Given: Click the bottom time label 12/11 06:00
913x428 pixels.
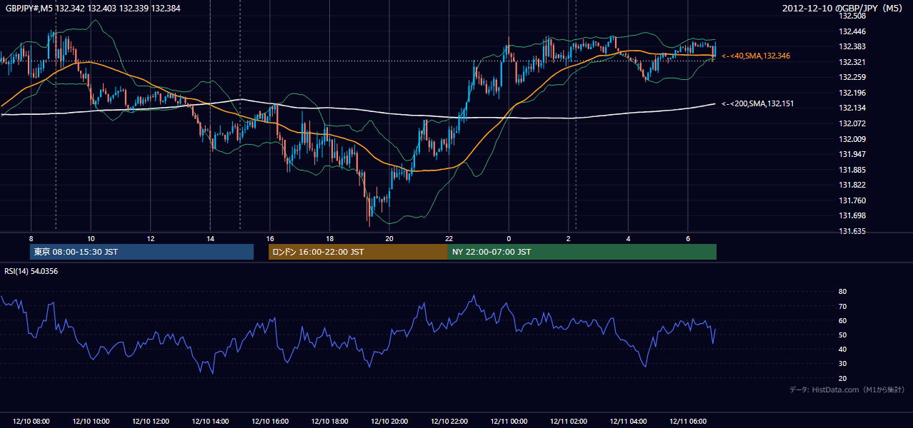Looking at the screenshot, I should pos(687,422).
